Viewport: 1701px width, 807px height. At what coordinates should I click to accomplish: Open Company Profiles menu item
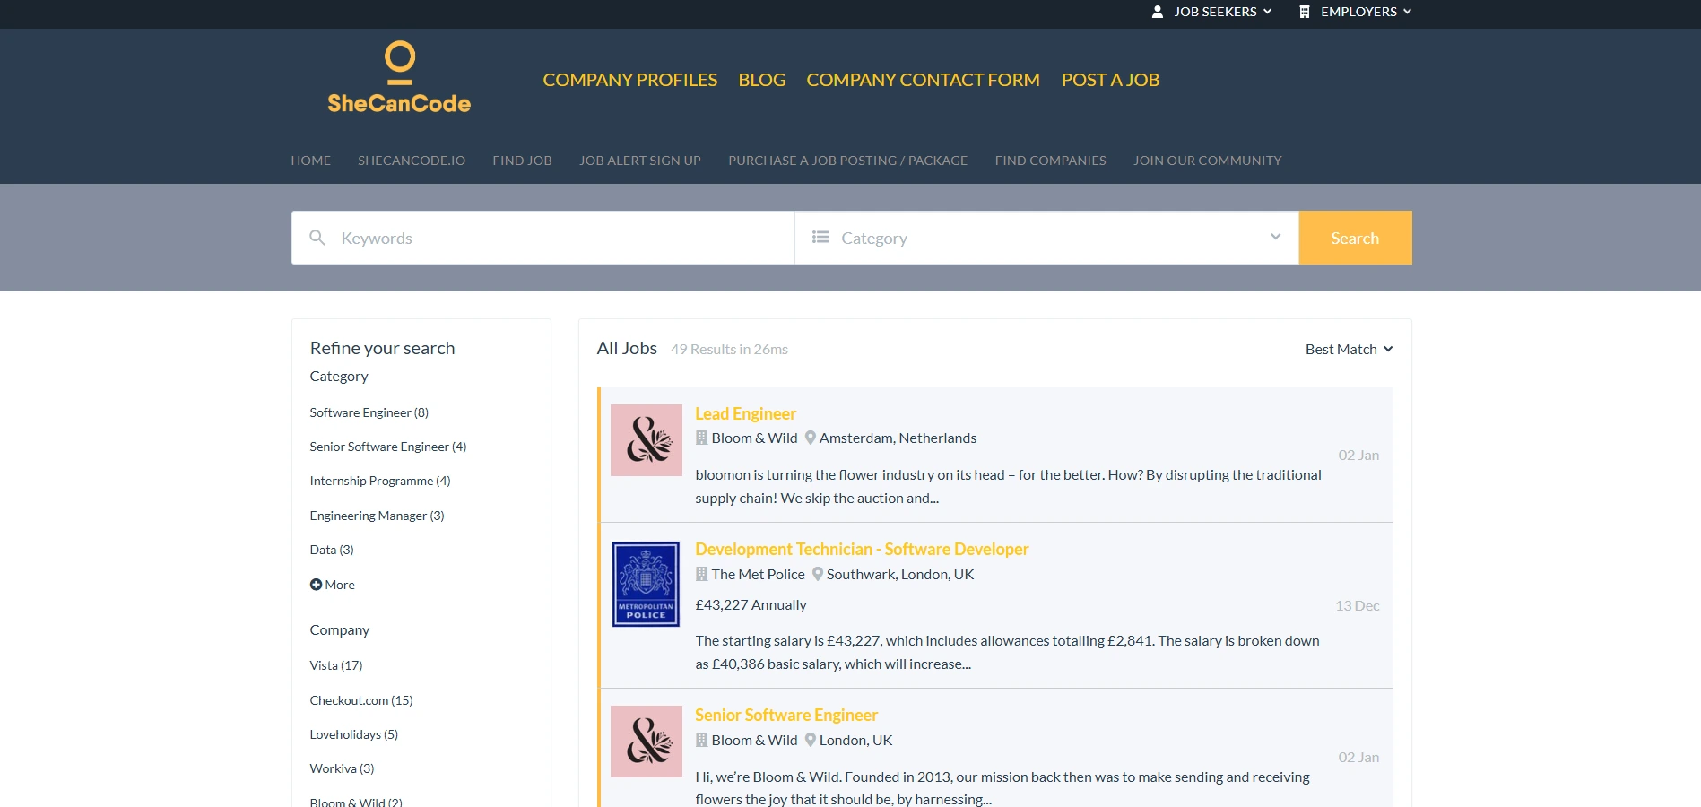630,80
